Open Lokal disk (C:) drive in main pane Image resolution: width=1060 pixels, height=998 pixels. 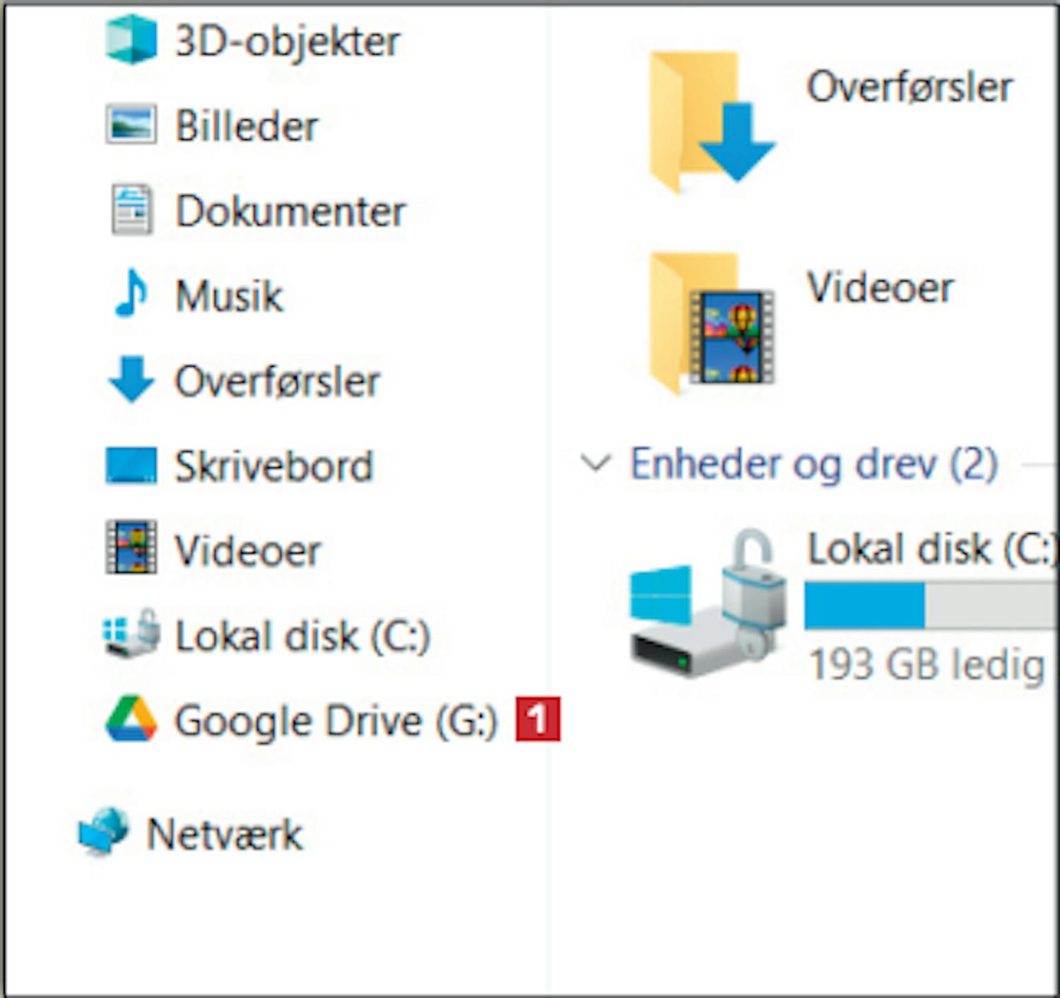click(x=707, y=604)
